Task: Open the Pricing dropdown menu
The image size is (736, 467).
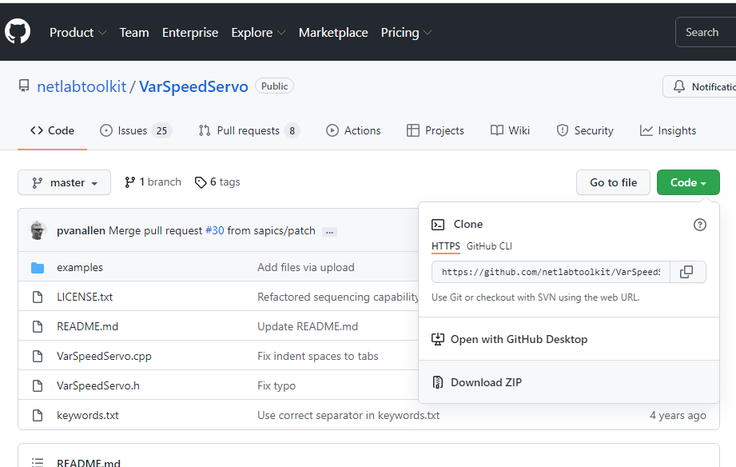Action: pyautogui.click(x=406, y=33)
